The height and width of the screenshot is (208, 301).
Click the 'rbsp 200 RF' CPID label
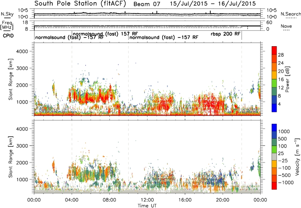[225, 34]
